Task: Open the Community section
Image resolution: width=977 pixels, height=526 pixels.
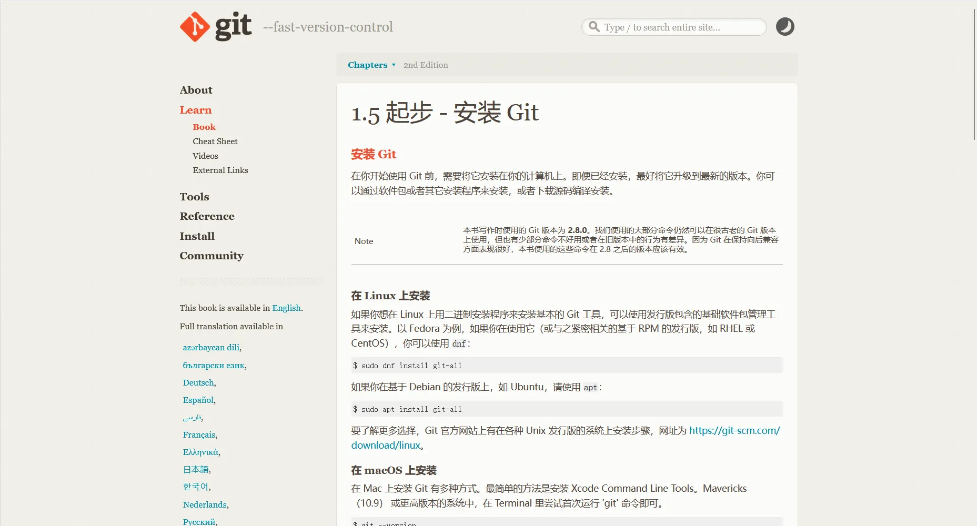Action: pos(211,256)
